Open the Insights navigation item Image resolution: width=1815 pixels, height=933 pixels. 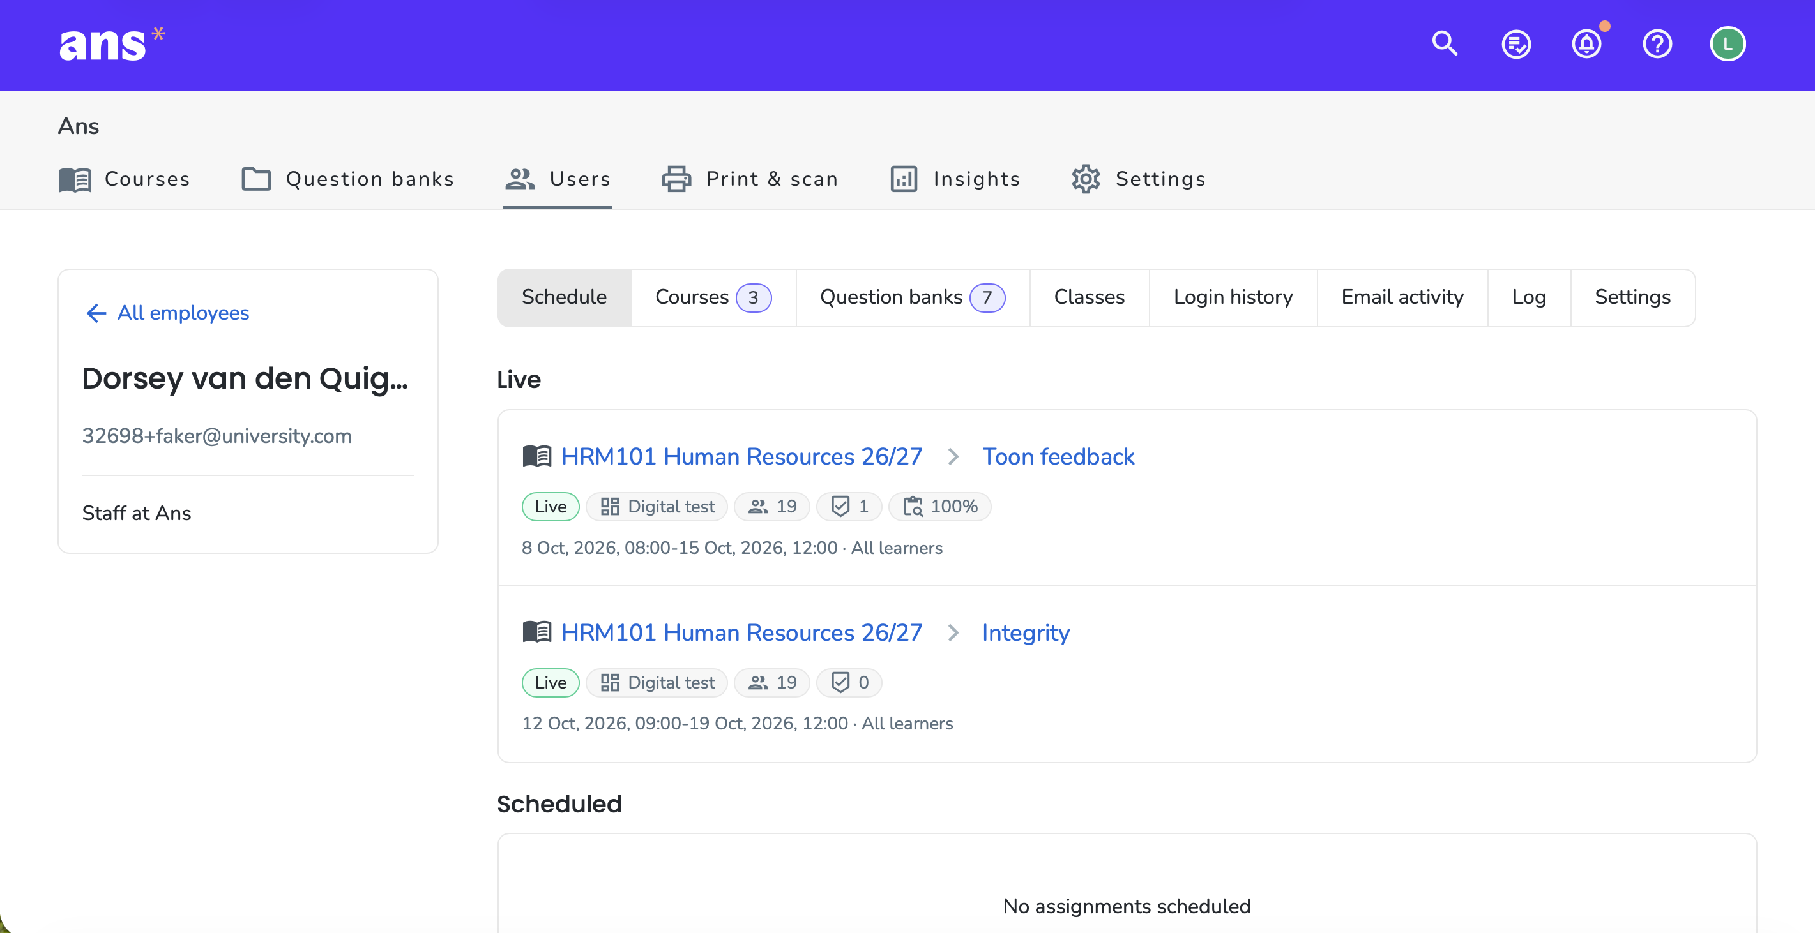coord(955,179)
